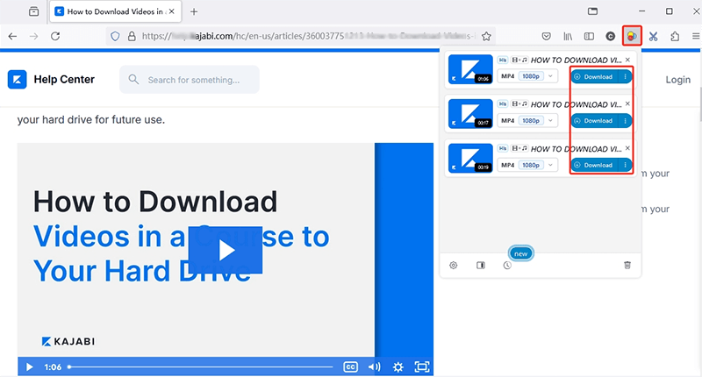The width and height of the screenshot is (702, 377).
Task: Click the small play icon in player bar
Action: tap(30, 367)
